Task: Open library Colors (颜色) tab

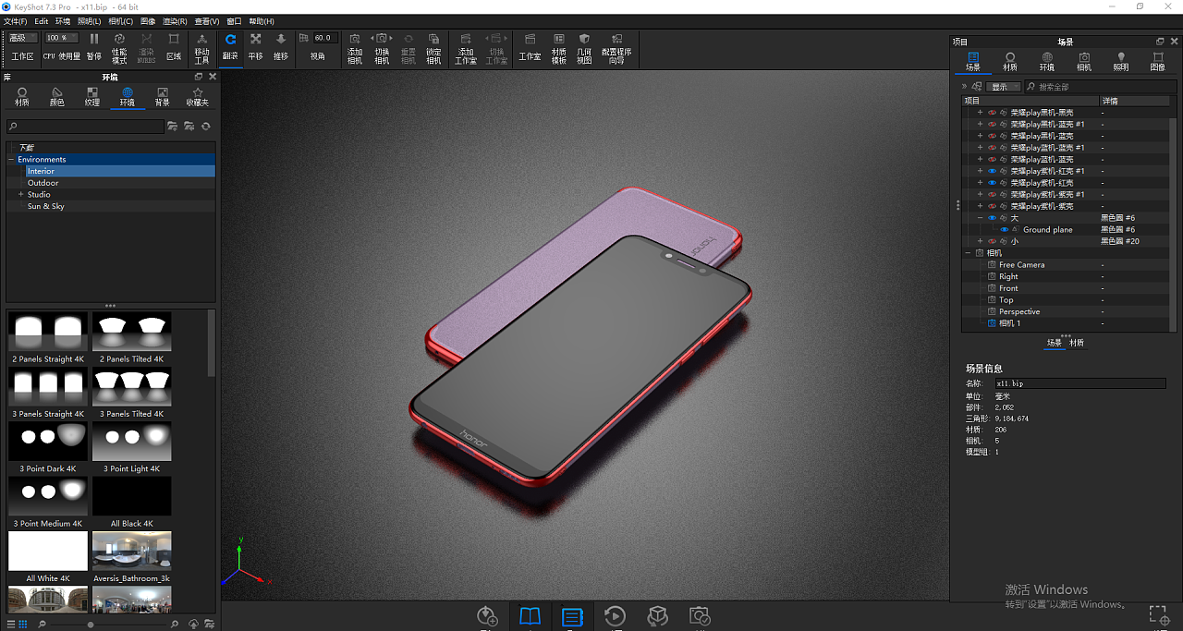Action: (x=57, y=97)
